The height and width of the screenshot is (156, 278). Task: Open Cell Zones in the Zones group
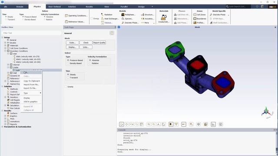pyautogui.click(x=199, y=15)
